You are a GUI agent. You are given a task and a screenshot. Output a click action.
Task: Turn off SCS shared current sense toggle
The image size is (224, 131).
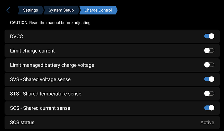pos(209,108)
